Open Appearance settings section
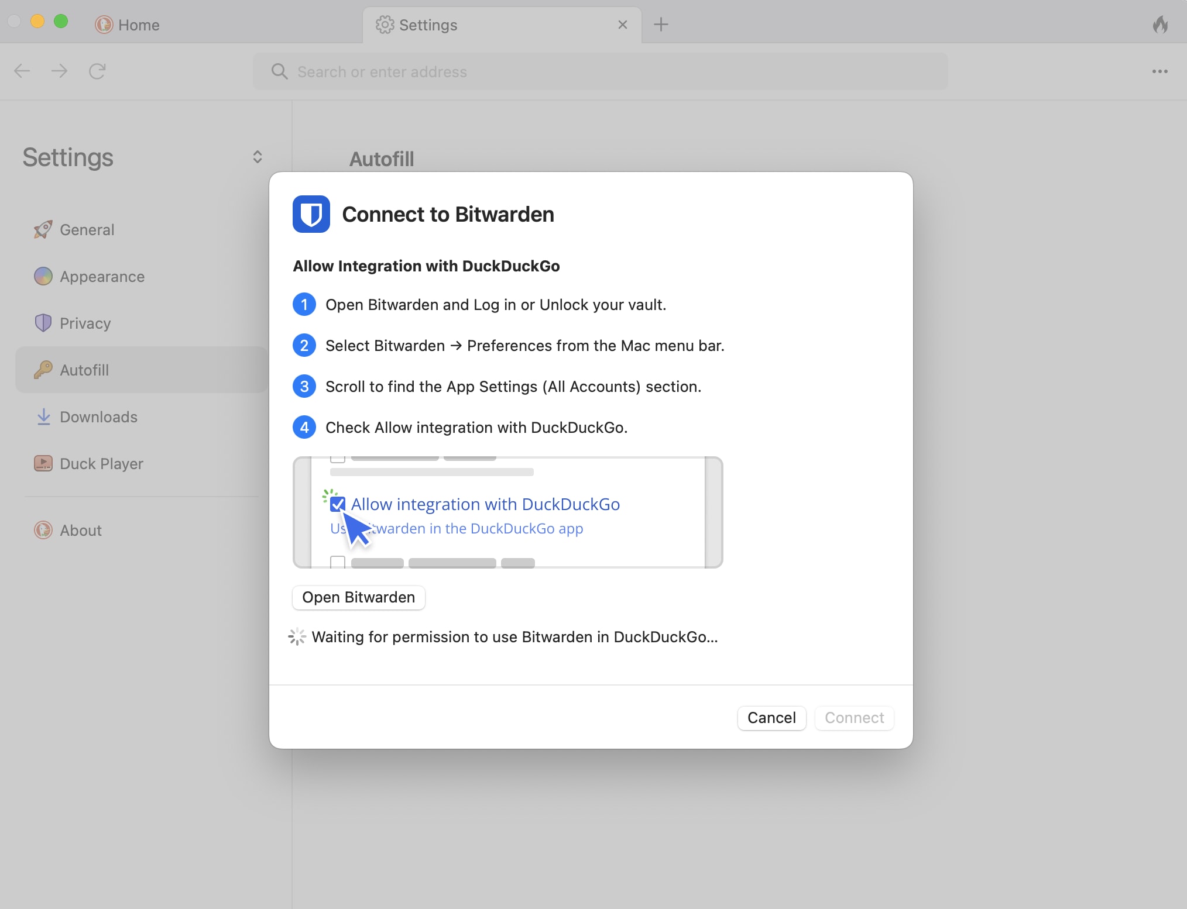 [102, 276]
